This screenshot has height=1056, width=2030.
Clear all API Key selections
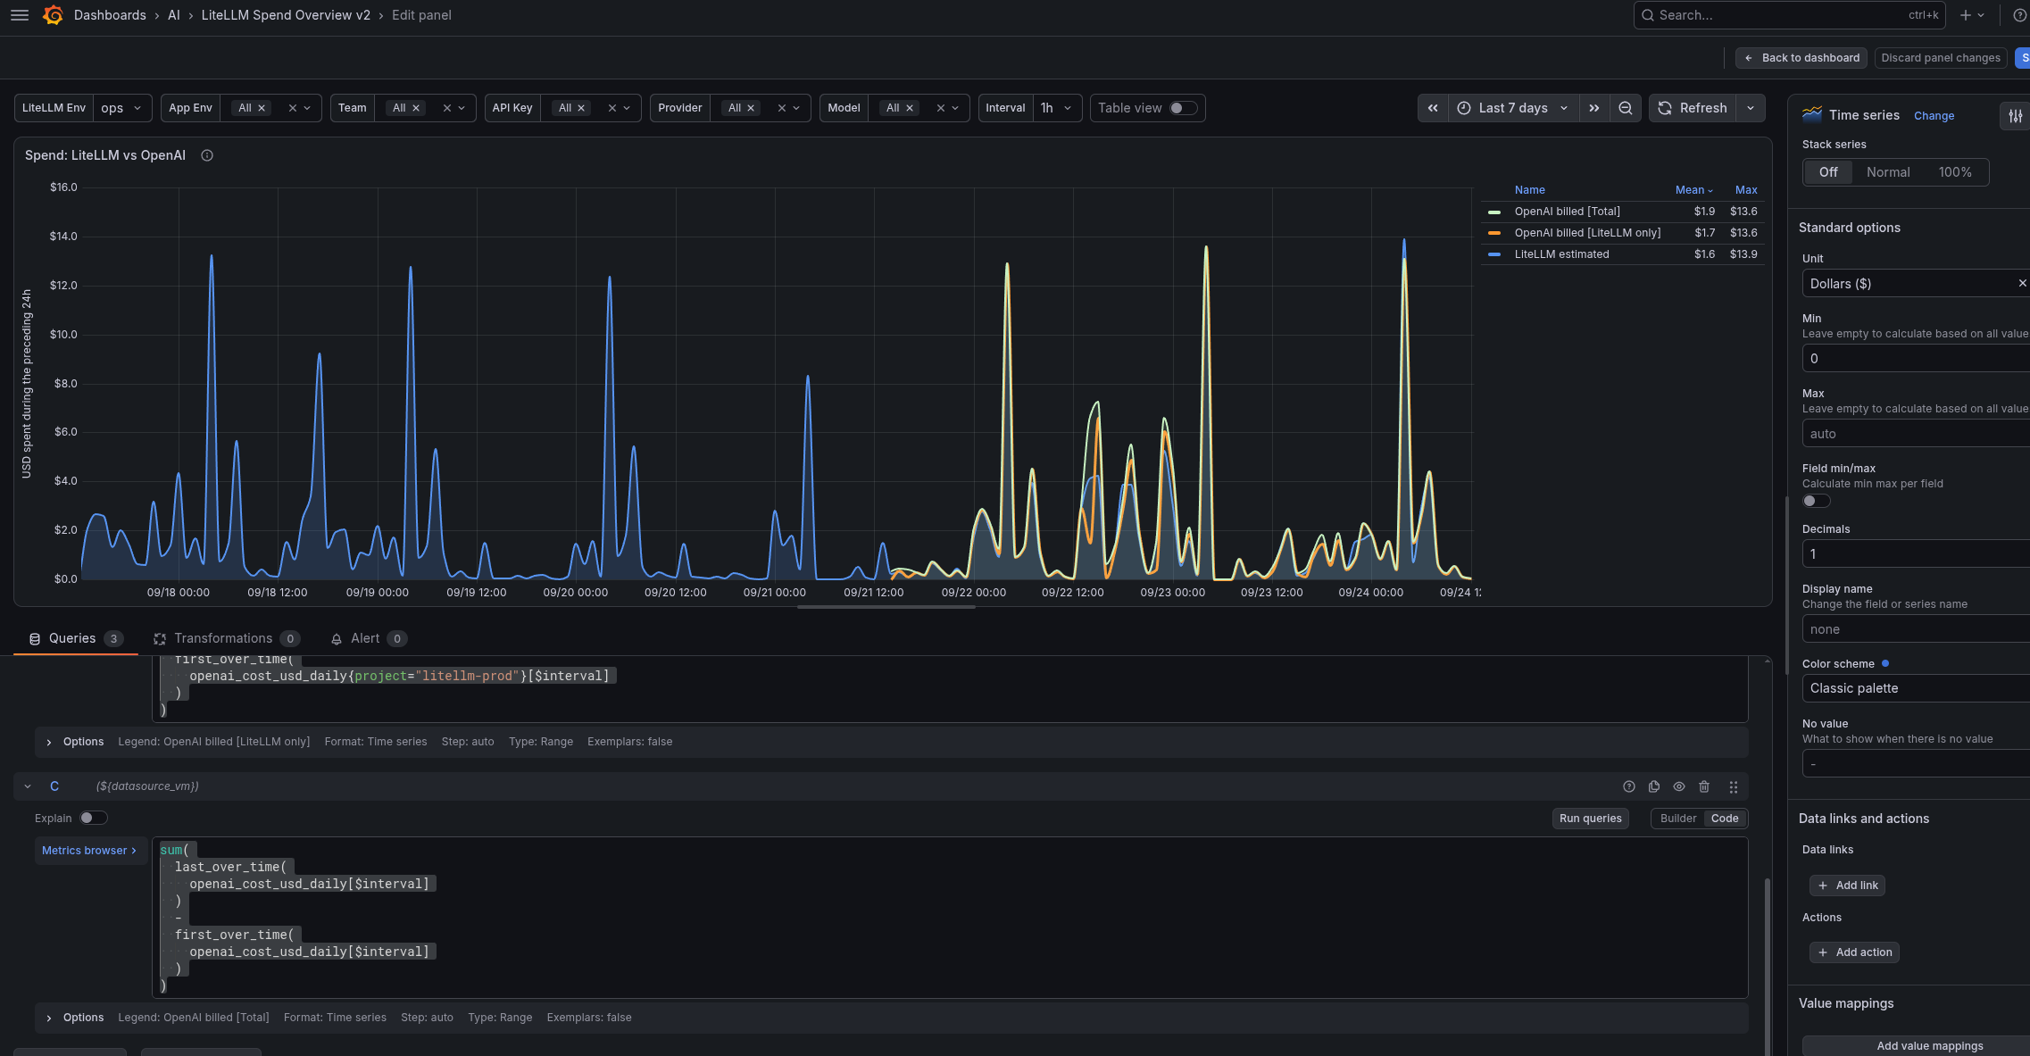tap(612, 108)
